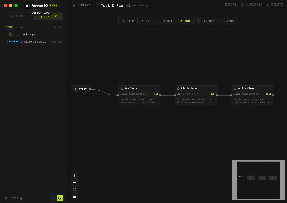The image size is (287, 203).
Task: Open the Working 'analyze this cod...' session
Action: pyautogui.click(x=33, y=42)
